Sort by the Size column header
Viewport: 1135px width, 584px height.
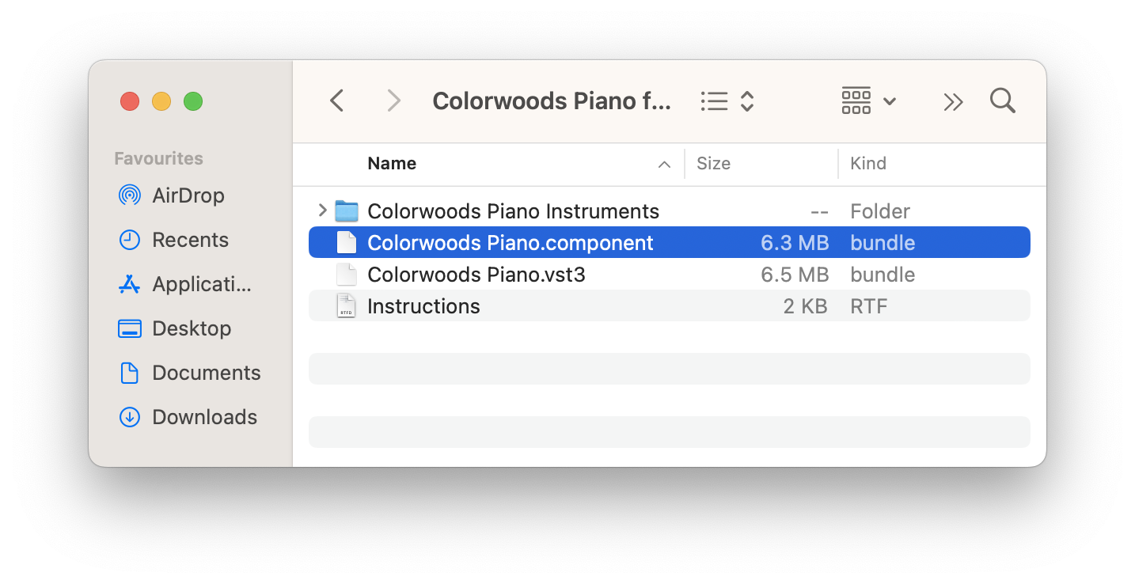(x=713, y=164)
